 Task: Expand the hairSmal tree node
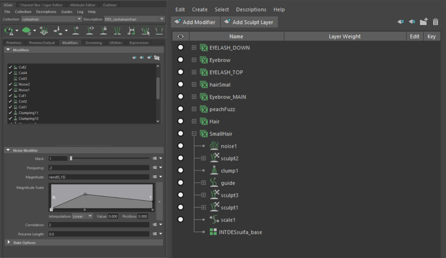click(x=194, y=84)
